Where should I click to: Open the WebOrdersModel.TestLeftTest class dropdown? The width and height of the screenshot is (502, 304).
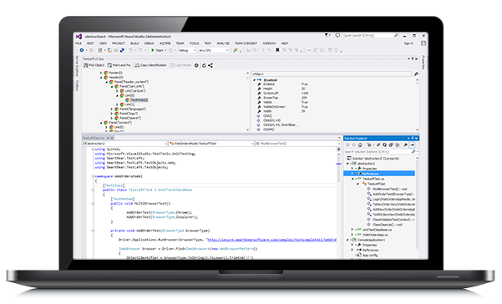[x=211, y=144]
